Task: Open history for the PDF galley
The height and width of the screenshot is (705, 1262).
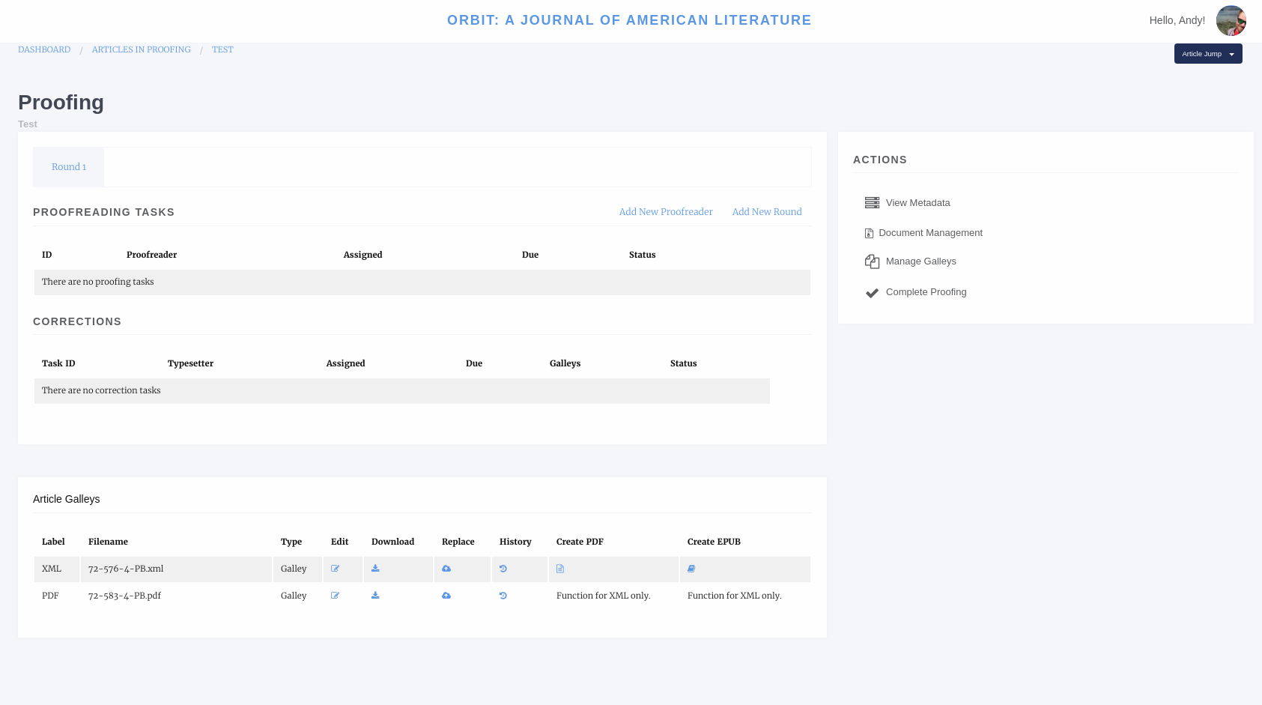Action: click(x=503, y=596)
